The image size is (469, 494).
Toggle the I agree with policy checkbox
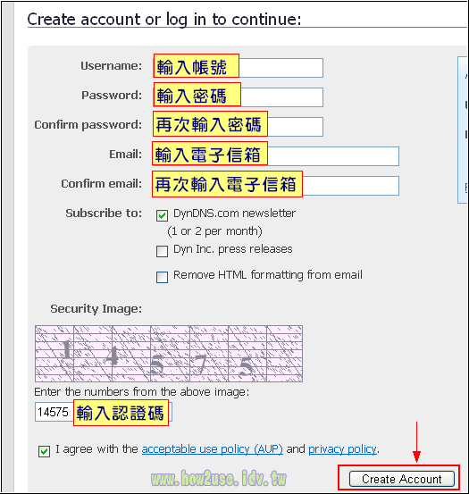click(44, 451)
